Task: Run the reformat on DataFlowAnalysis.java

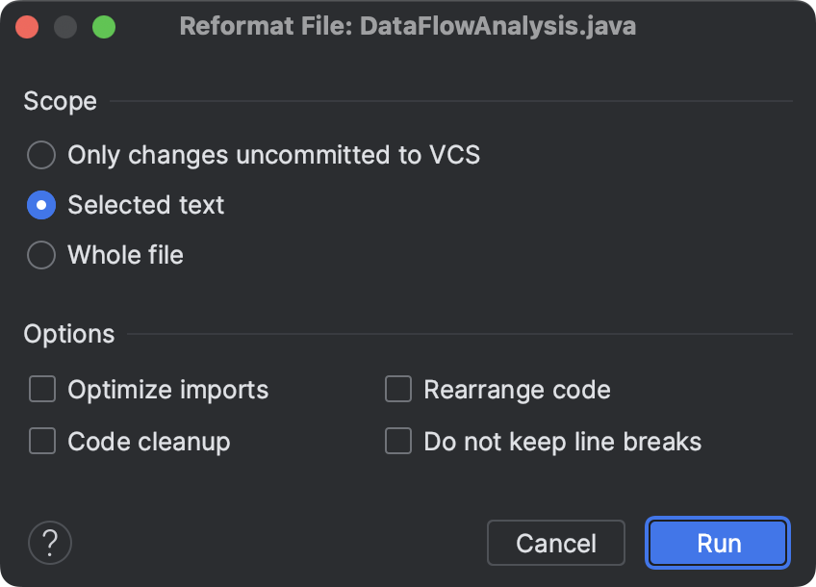Action: point(717,543)
